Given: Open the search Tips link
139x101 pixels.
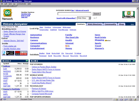Looking at the screenshot, I should pyautogui.click(x=72, y=10).
